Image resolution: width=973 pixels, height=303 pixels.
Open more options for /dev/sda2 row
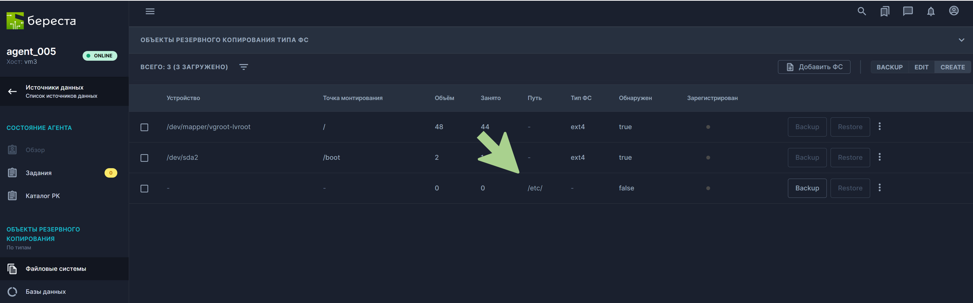[x=879, y=157]
